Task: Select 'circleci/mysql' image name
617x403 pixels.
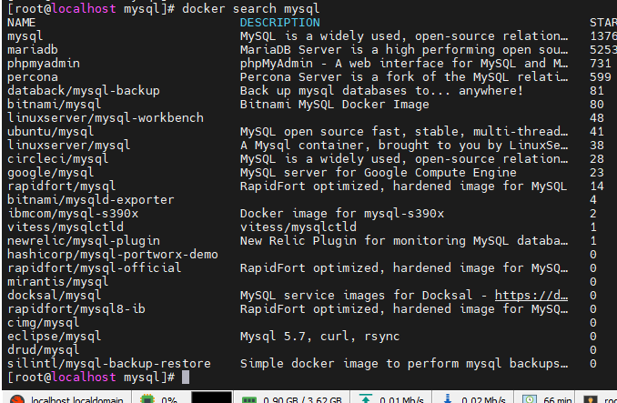Action: [x=58, y=159]
